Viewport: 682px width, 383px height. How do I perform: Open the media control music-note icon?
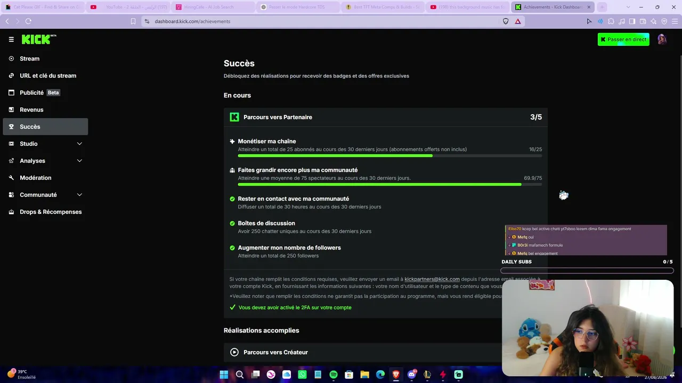pos(622,21)
